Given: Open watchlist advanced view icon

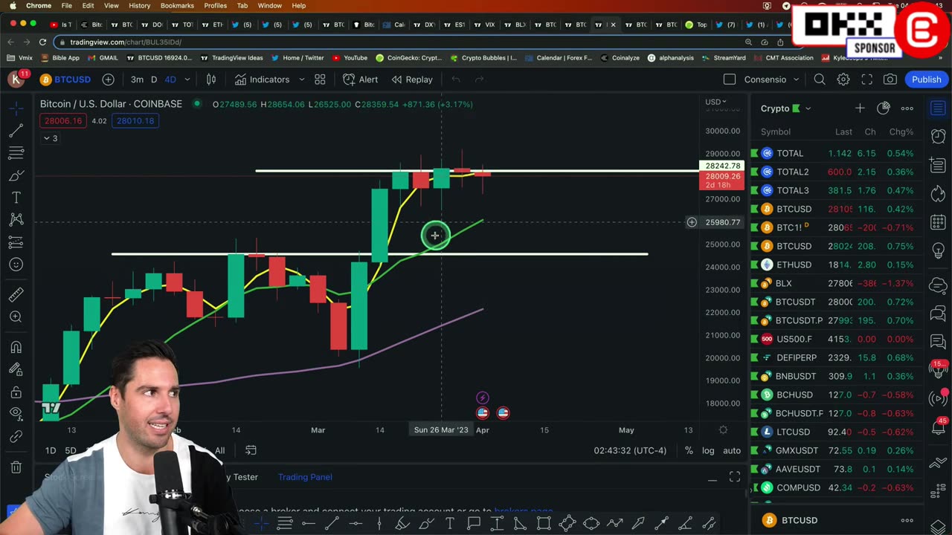Looking at the screenshot, I should point(884,108).
